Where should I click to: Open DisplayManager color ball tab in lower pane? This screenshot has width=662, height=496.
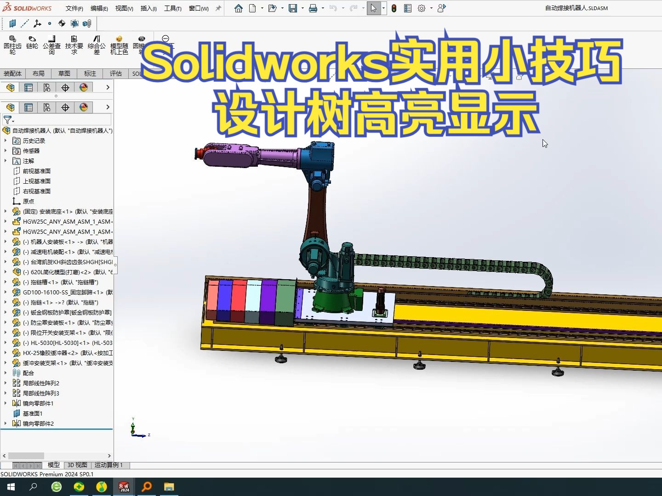click(84, 107)
